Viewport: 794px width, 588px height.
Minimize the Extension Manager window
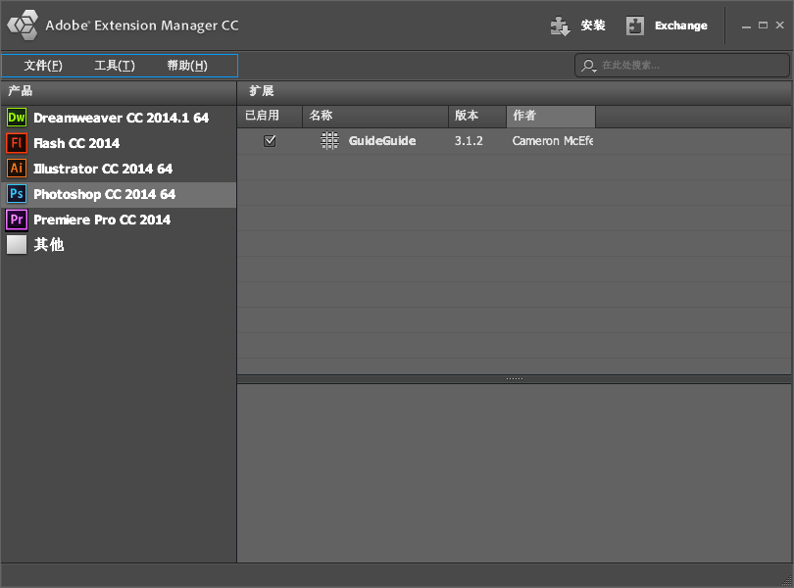pyautogui.click(x=746, y=26)
